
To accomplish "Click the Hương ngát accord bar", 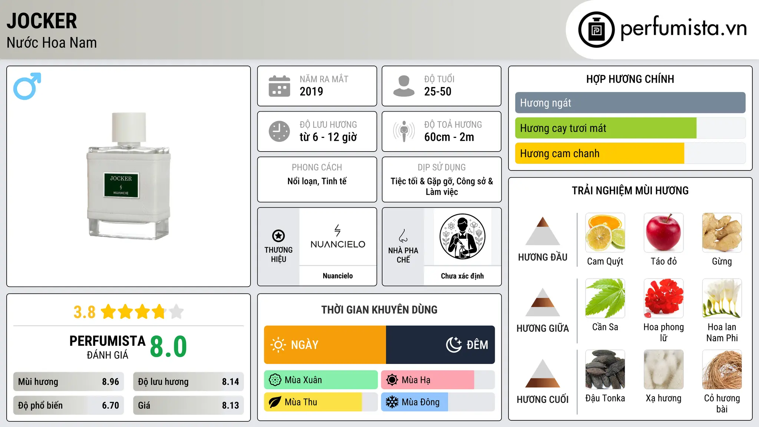I will pos(630,103).
